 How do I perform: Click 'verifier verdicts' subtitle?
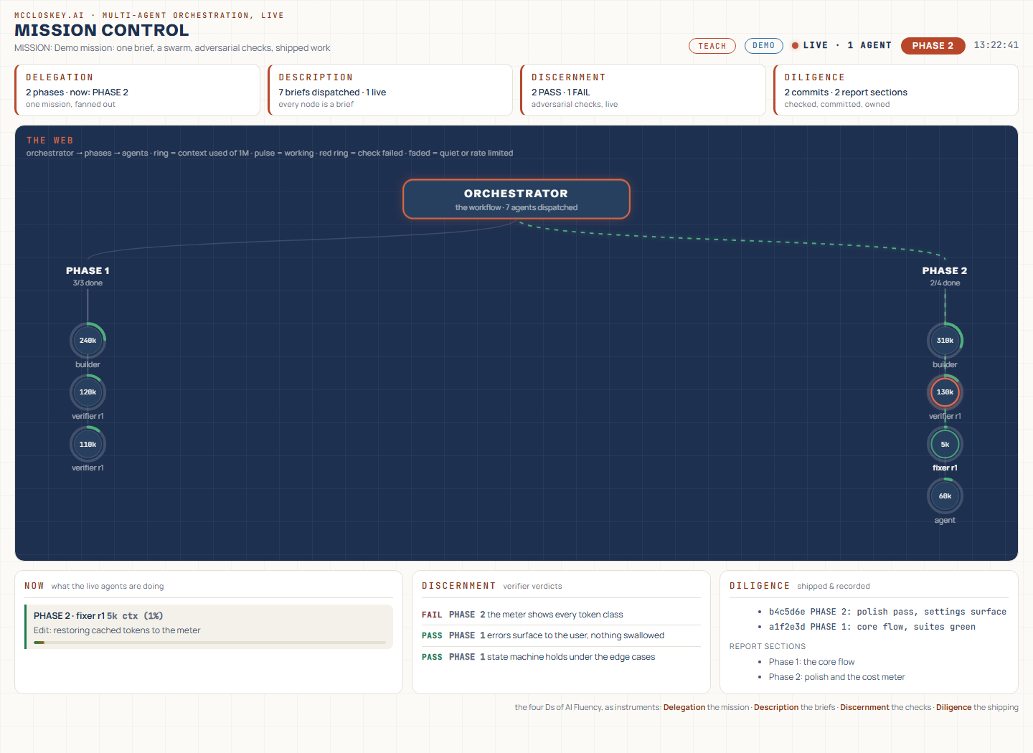tap(532, 587)
